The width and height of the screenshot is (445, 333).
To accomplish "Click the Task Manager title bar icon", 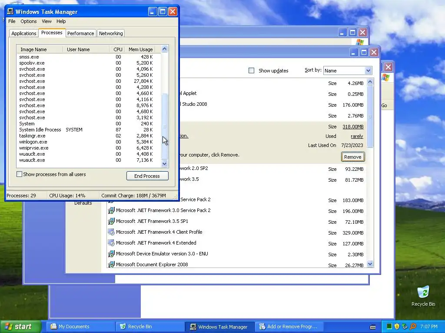I will [x=10, y=11].
